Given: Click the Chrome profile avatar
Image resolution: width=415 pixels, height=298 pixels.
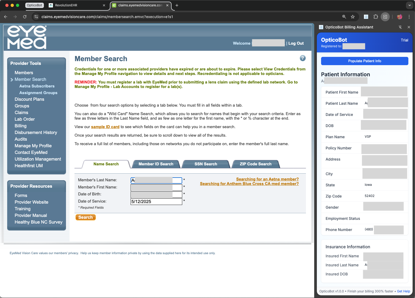Looking at the screenshot, I should point(399,17).
